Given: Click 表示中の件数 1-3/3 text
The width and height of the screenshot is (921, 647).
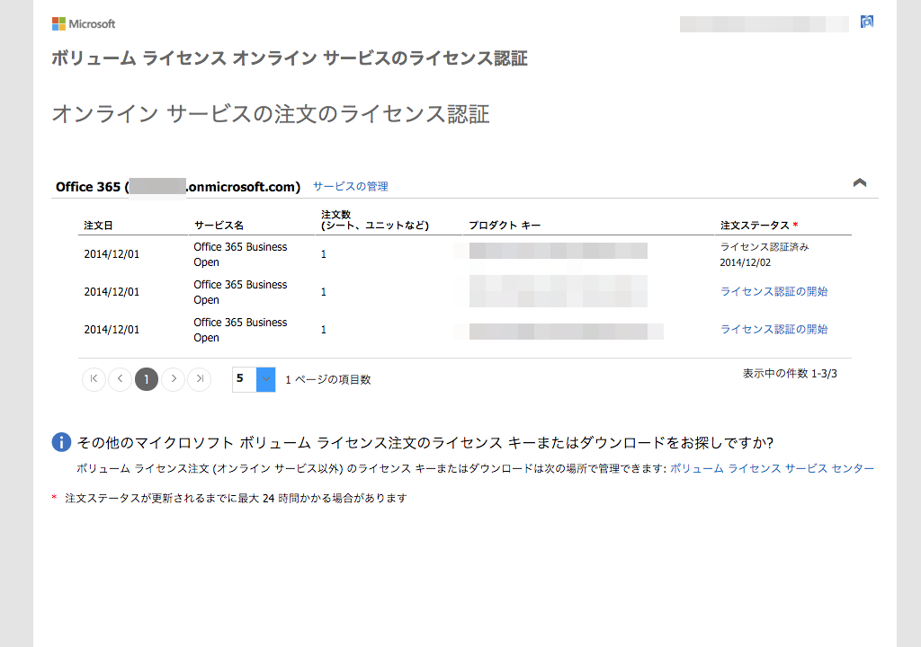Looking at the screenshot, I should pyautogui.click(x=790, y=374).
